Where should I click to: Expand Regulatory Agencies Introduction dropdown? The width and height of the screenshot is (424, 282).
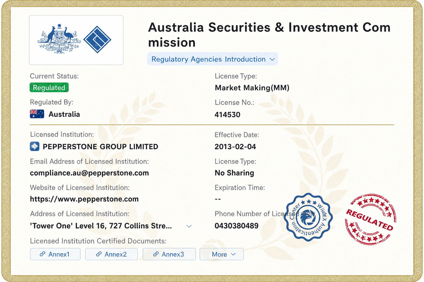click(213, 59)
